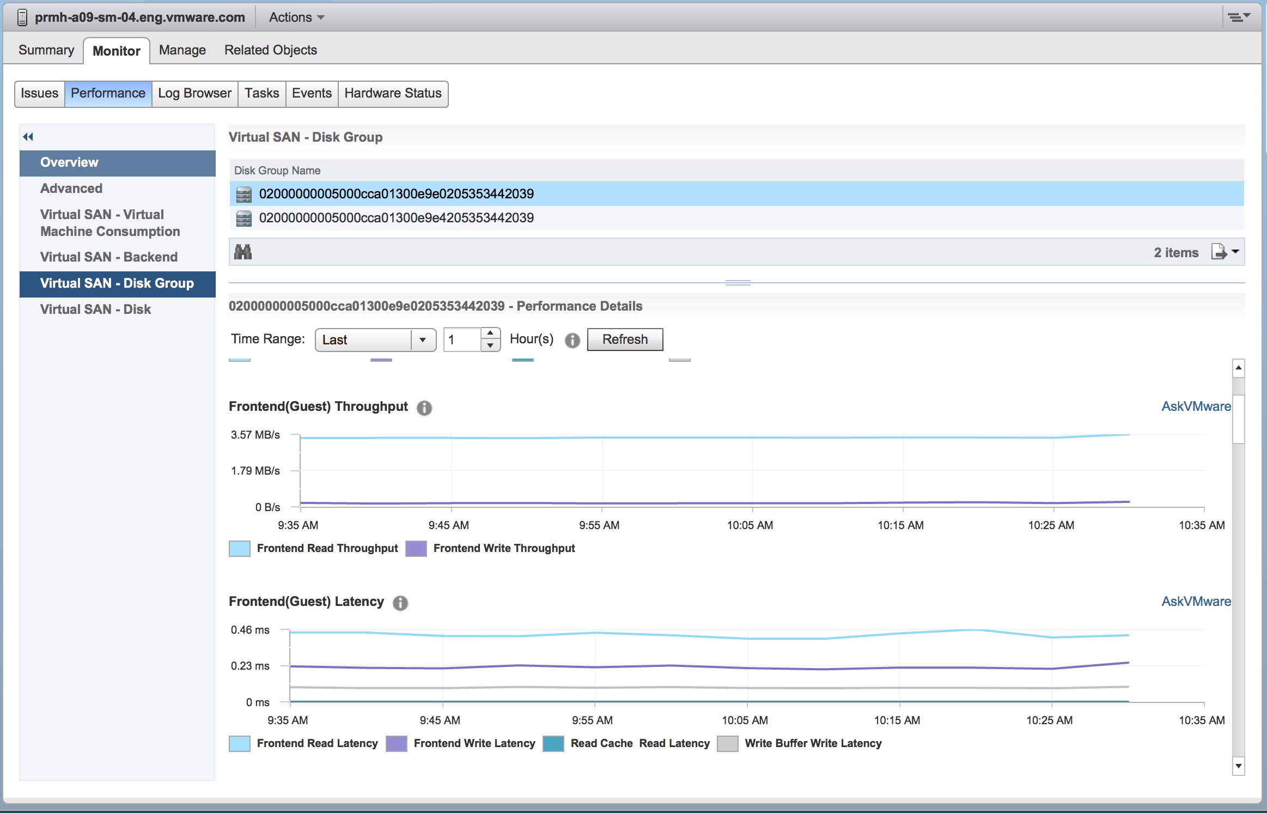
Task: Switch to the Manage tab
Action: pyautogui.click(x=182, y=50)
